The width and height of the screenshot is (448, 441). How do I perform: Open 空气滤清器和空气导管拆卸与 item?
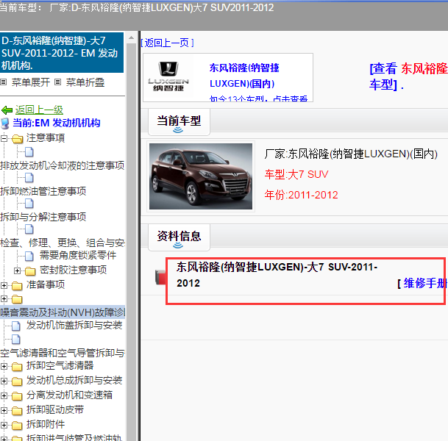[x=63, y=353]
